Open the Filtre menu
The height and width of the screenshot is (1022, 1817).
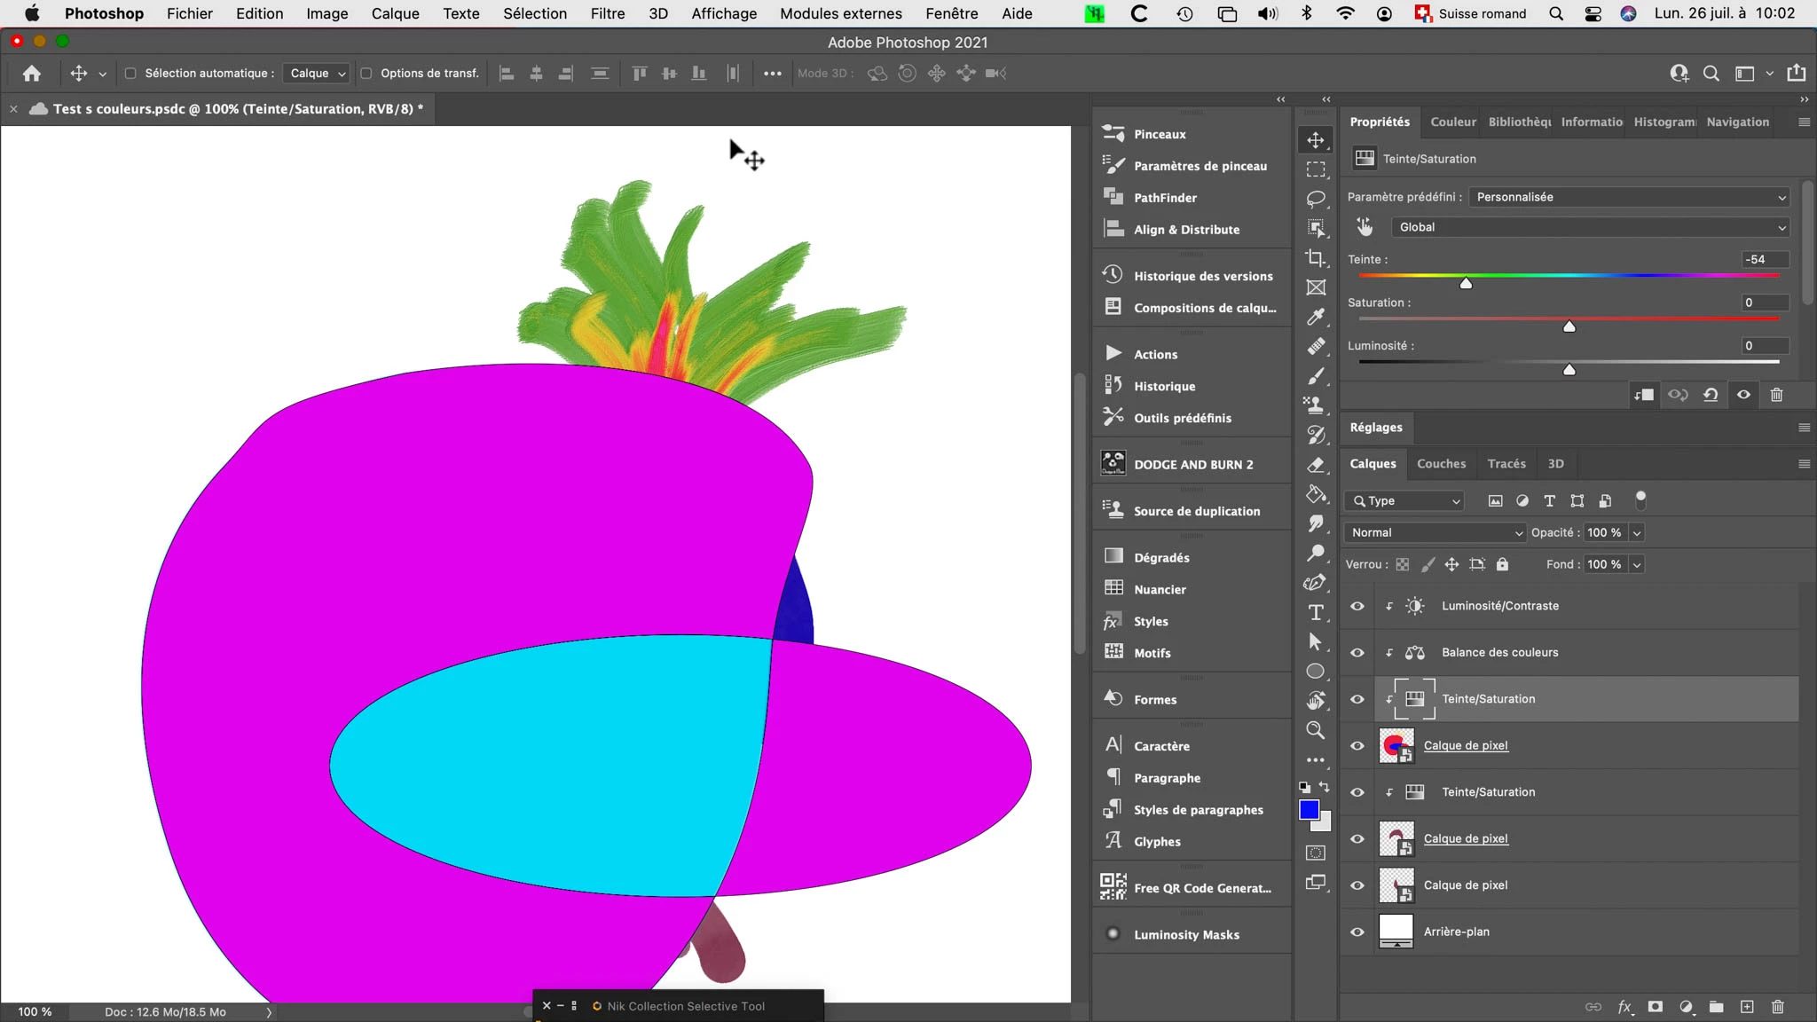click(x=608, y=13)
